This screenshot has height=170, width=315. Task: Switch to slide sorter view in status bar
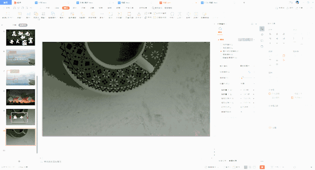tap(250, 167)
